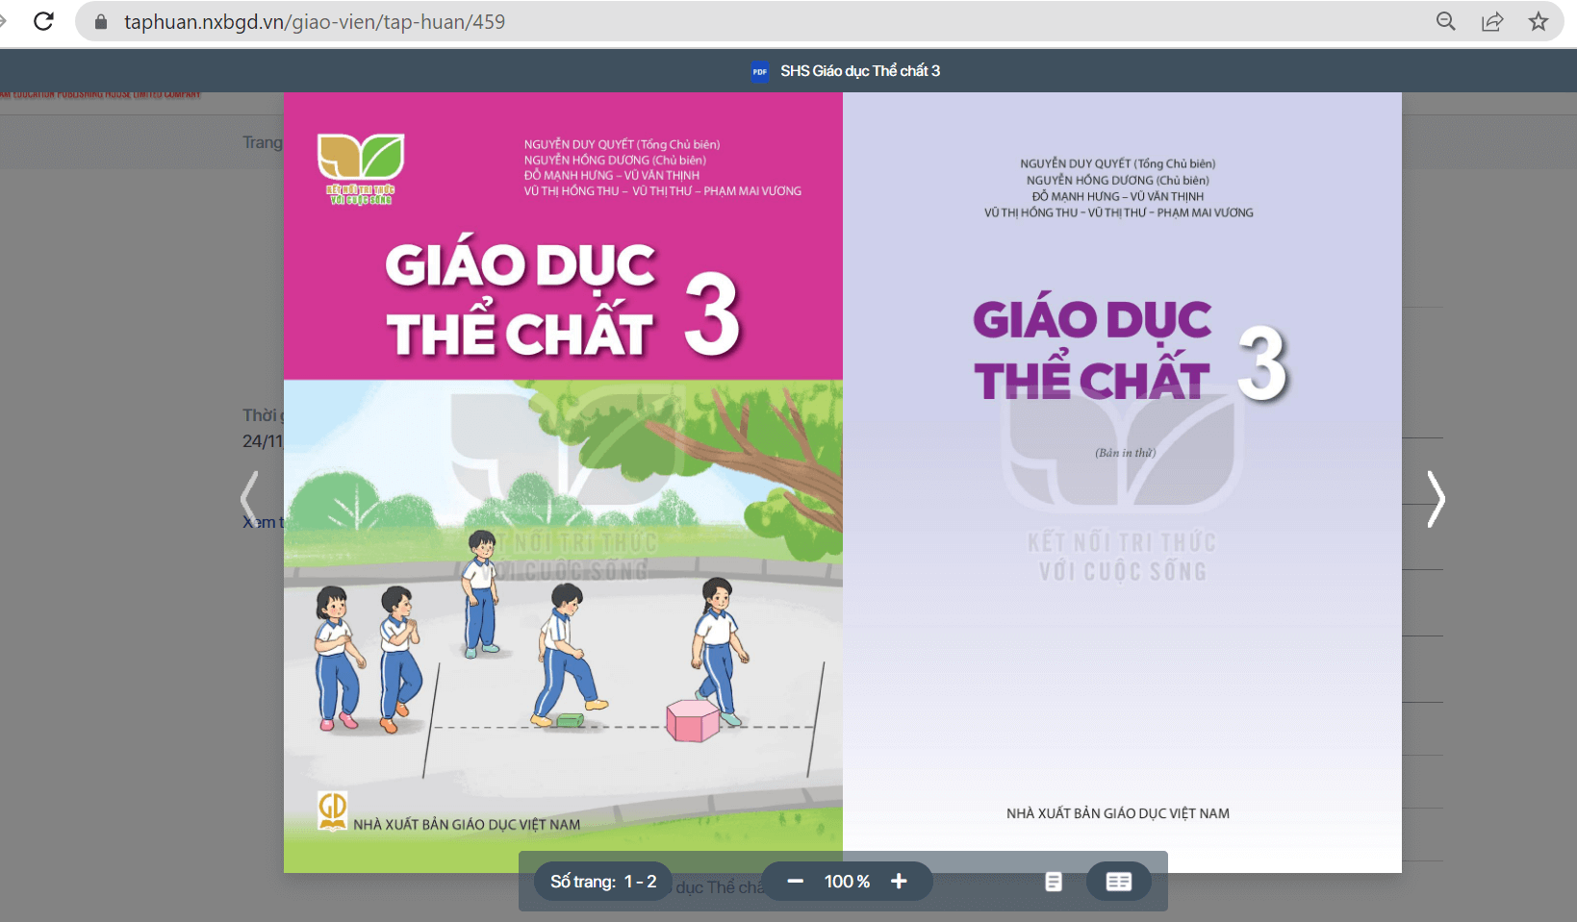Zoom in using the plus button
The height and width of the screenshot is (922, 1577).
pyautogui.click(x=899, y=882)
